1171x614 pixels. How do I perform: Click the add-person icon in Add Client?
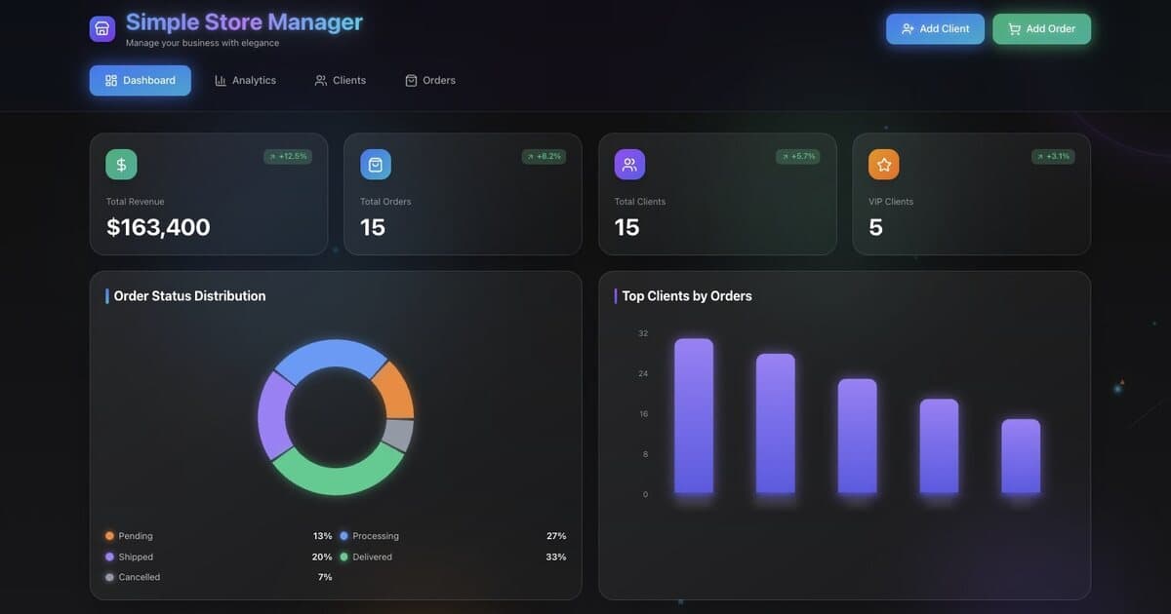tap(909, 29)
